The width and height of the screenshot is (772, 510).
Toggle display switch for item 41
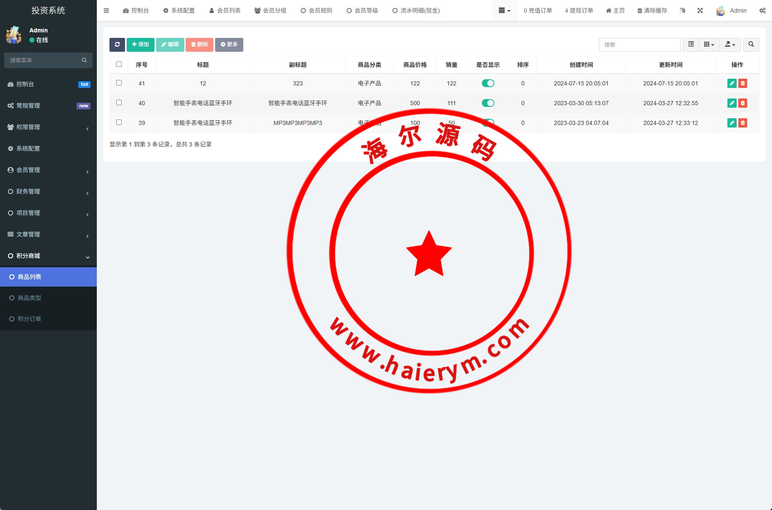pyautogui.click(x=488, y=83)
